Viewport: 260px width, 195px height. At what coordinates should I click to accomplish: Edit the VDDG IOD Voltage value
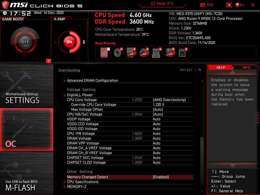click(x=156, y=129)
